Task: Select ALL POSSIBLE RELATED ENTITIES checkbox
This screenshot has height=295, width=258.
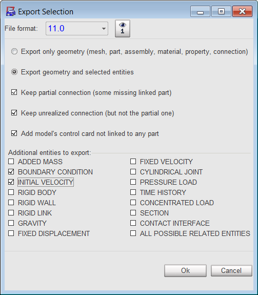Action: [x=133, y=233]
